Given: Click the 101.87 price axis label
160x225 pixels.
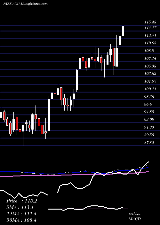Looking at the screenshot, I should coord(150,81).
